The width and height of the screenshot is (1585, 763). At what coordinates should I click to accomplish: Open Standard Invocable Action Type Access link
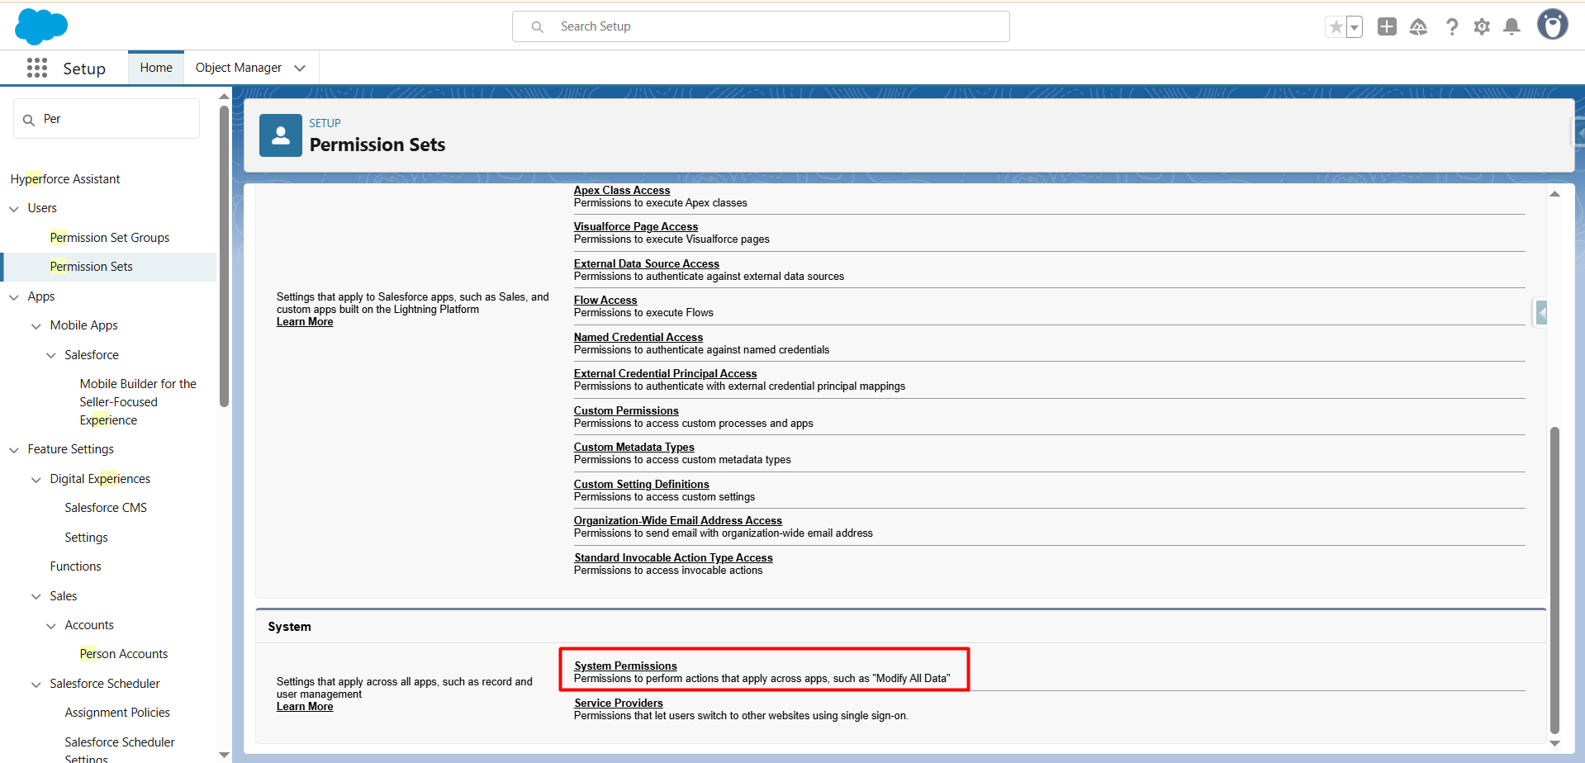[x=674, y=558]
